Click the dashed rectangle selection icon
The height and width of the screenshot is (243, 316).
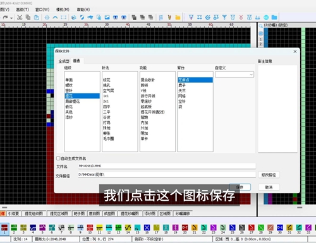click(63, 18)
